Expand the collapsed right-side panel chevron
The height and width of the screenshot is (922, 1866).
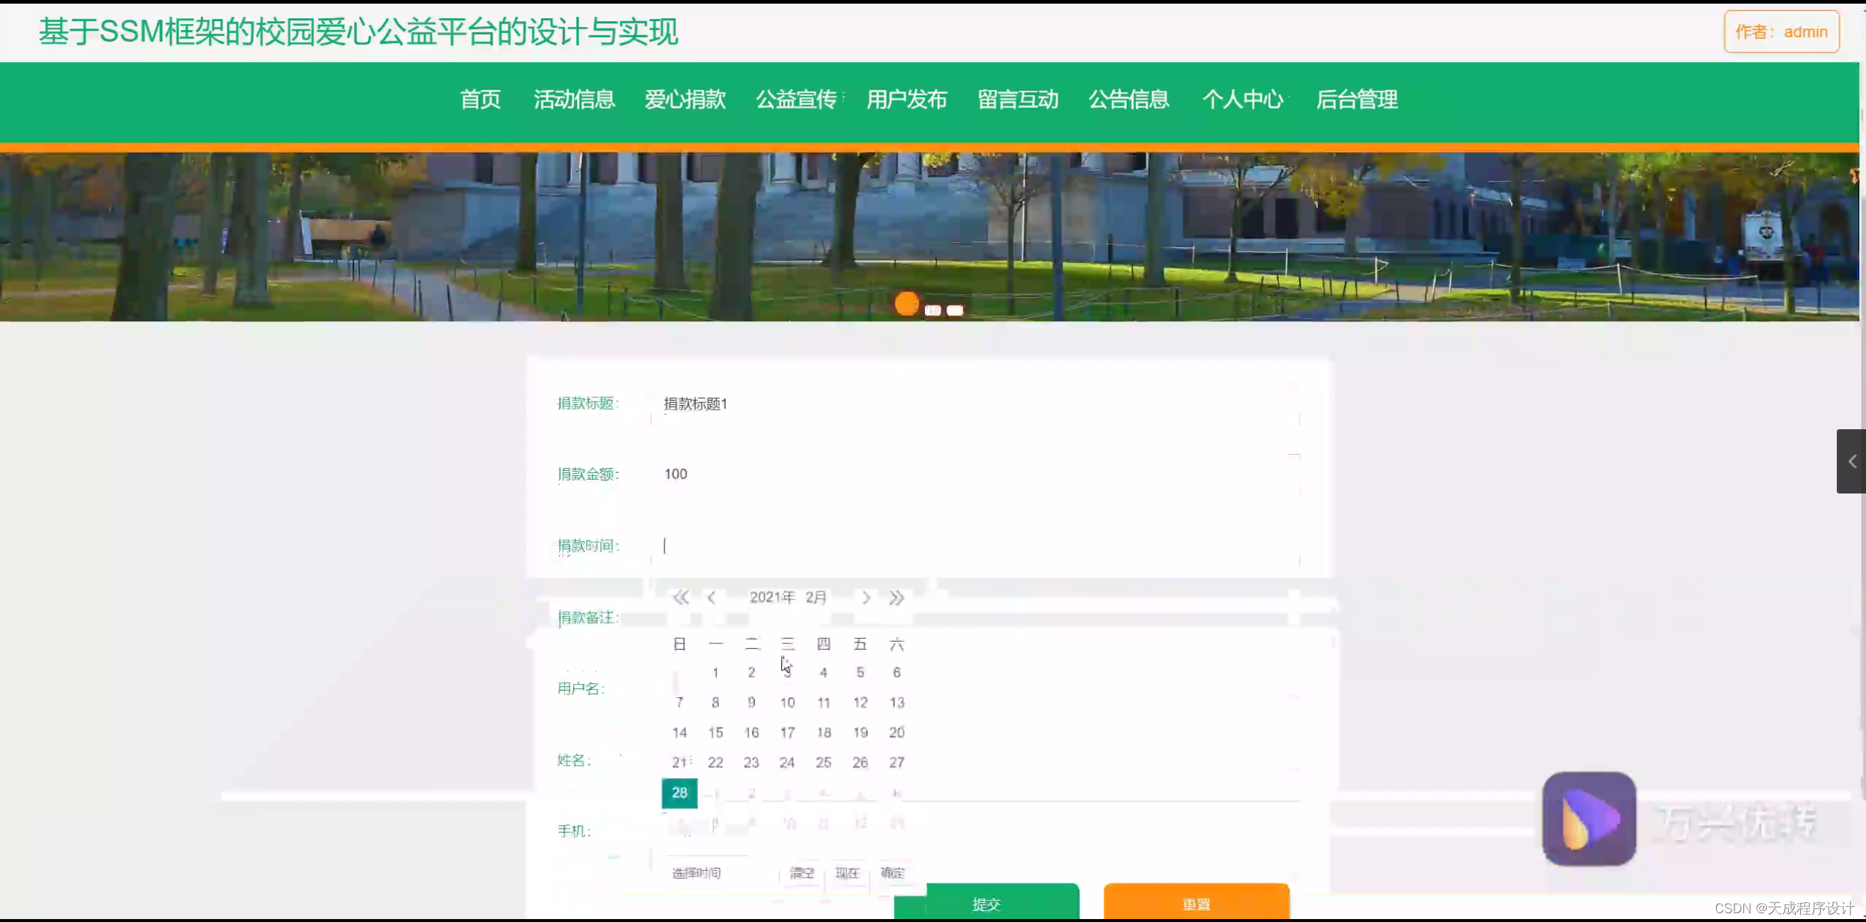1852,461
